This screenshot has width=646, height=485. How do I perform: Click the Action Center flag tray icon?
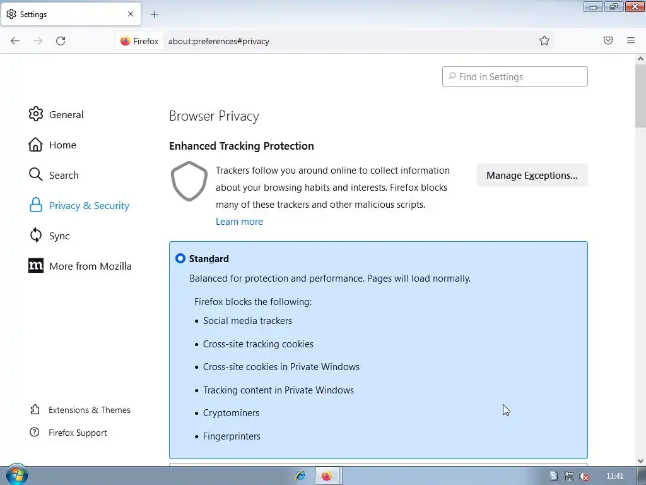(x=554, y=476)
